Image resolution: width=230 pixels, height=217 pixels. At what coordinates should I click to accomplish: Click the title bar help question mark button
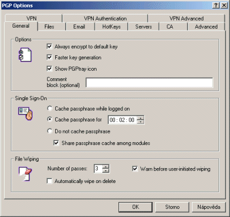[216, 5]
